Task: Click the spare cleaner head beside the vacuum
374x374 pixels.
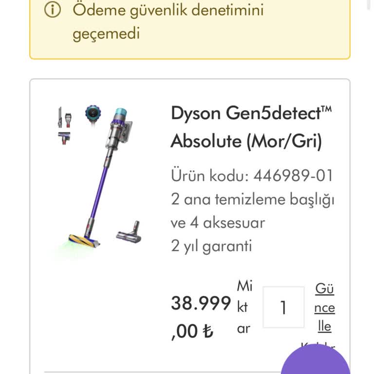Action: point(130,233)
